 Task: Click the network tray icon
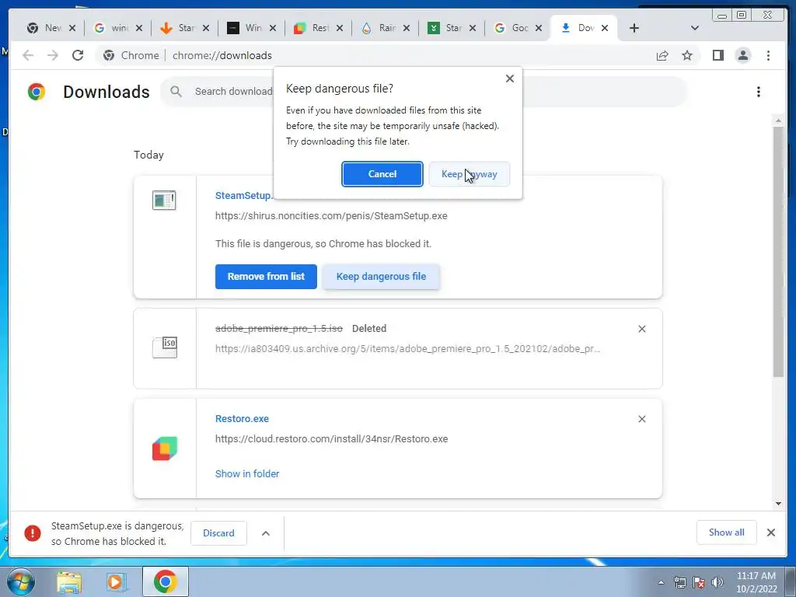[679, 582]
